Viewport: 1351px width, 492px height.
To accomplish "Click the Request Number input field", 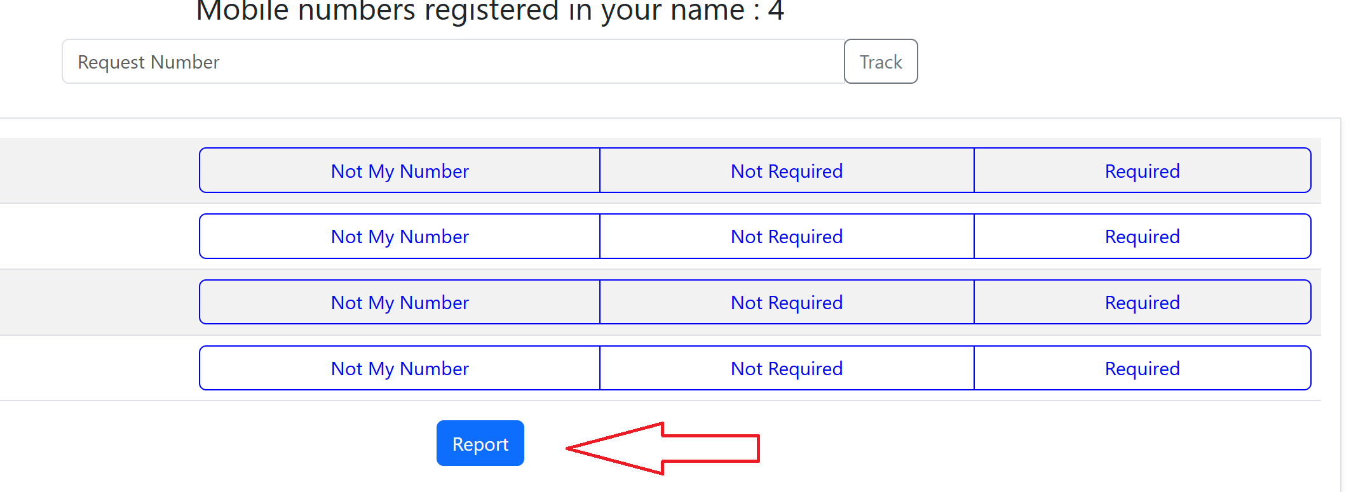I will [x=445, y=62].
